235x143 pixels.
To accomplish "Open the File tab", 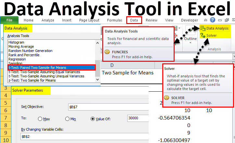I will coord(9,20).
